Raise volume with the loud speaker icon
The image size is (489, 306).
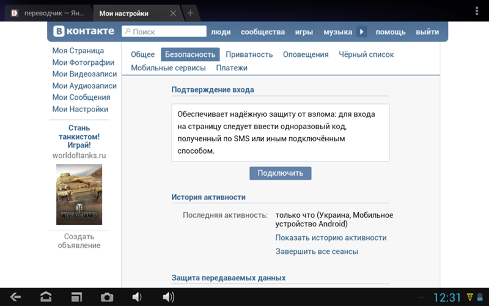tap(168, 297)
